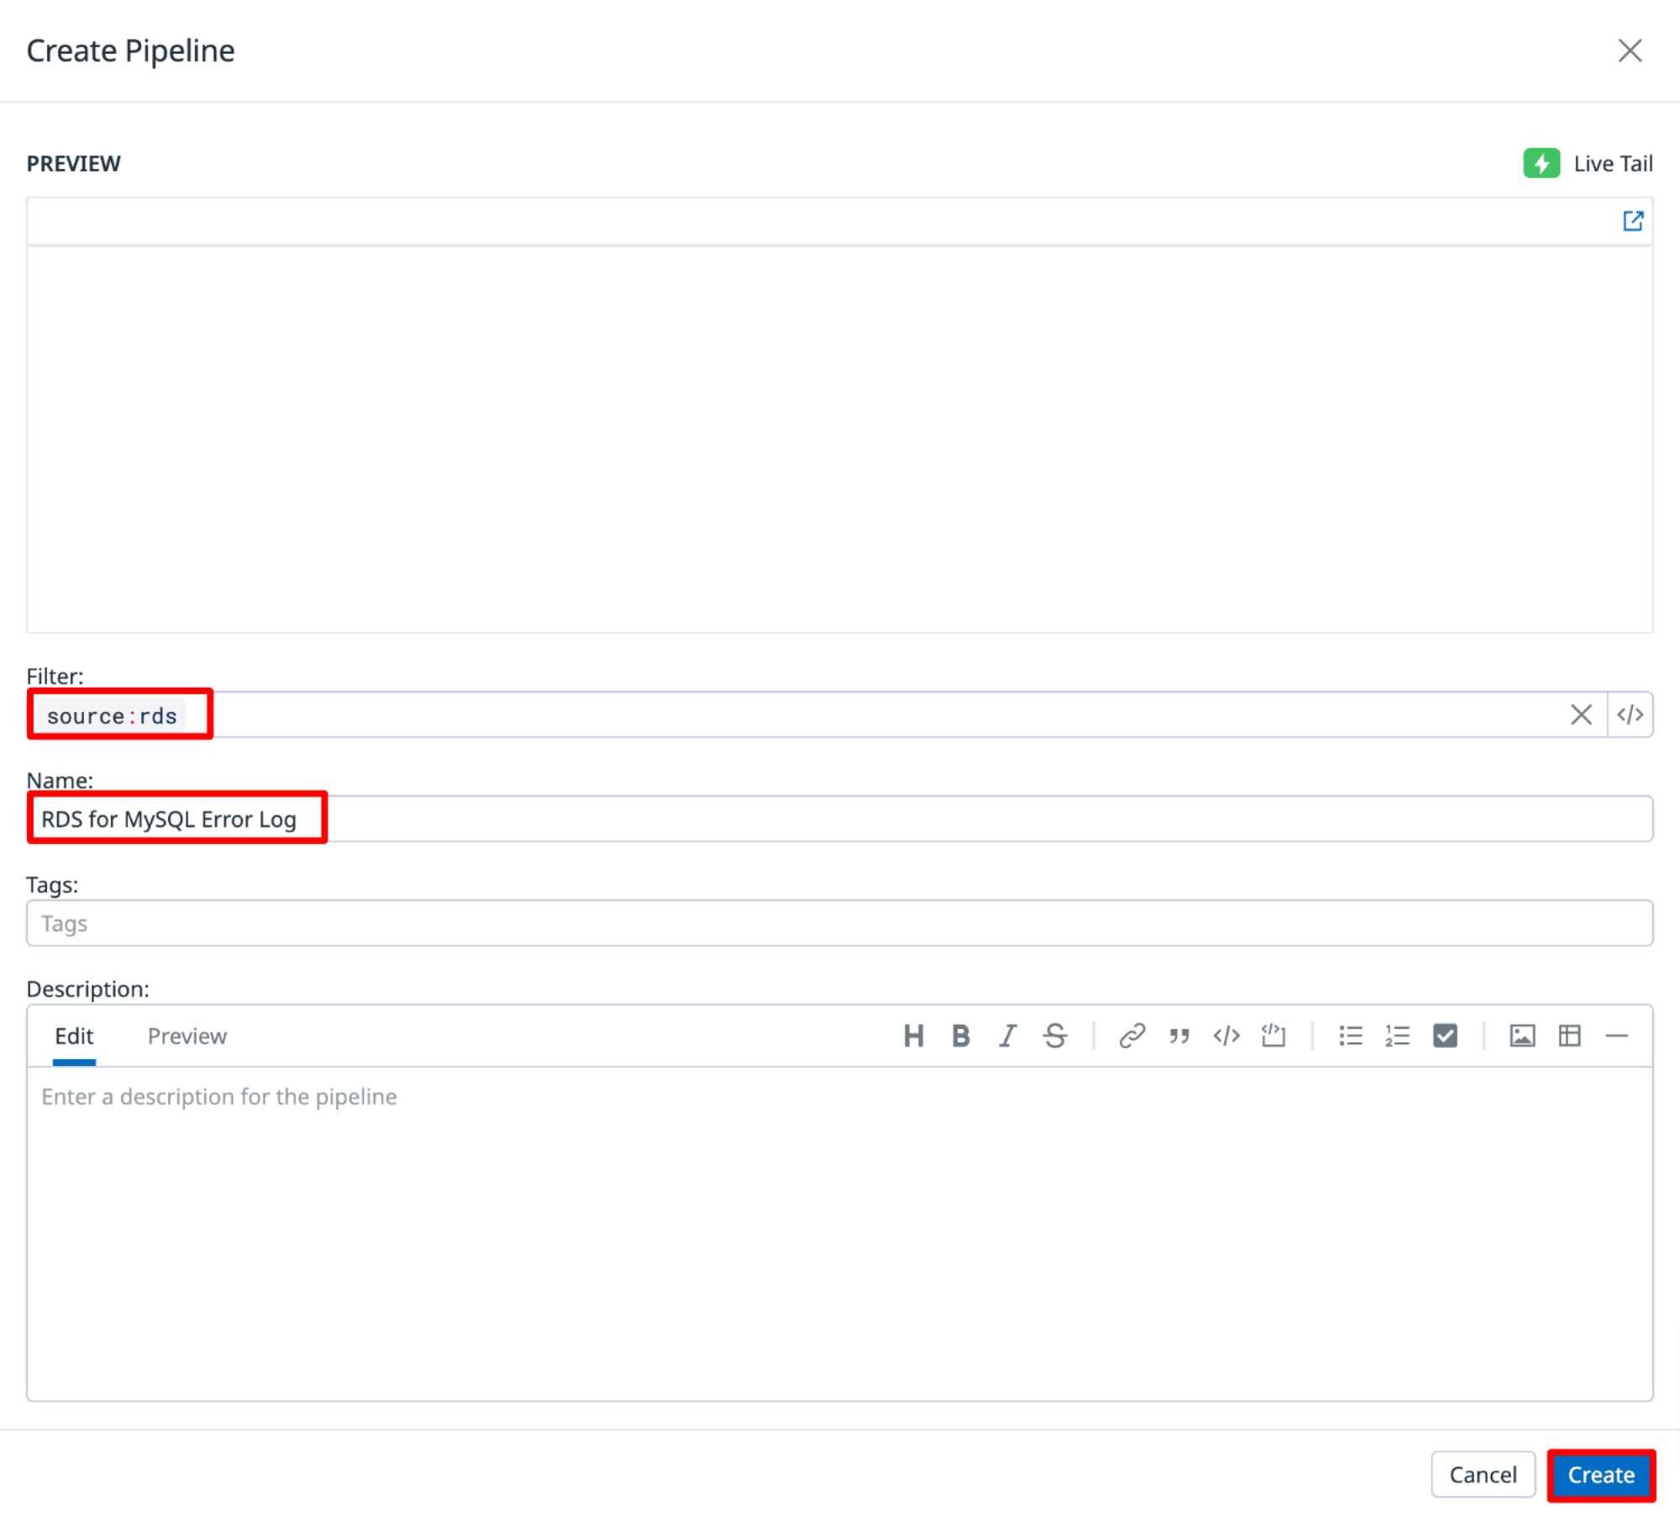
Task: Select the Edit description tab
Action: click(74, 1036)
